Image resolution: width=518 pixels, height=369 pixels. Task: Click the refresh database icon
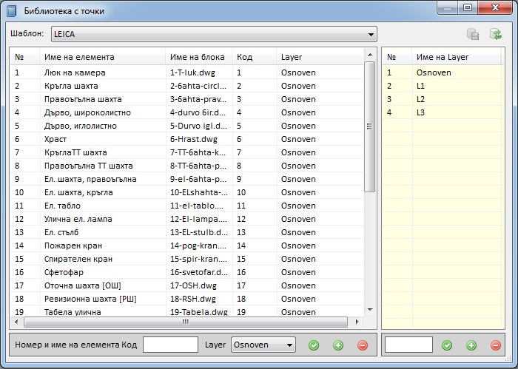(495, 34)
